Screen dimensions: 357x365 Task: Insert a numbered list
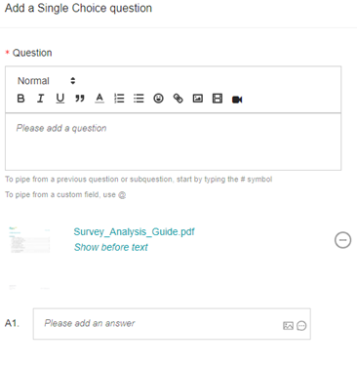click(119, 99)
